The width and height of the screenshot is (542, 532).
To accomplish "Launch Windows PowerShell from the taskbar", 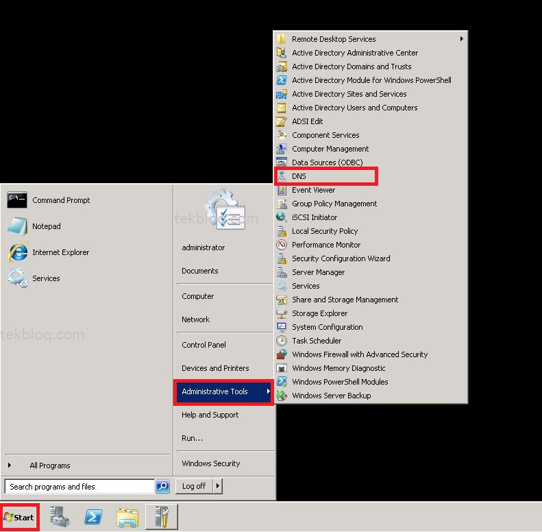I will tap(94, 517).
